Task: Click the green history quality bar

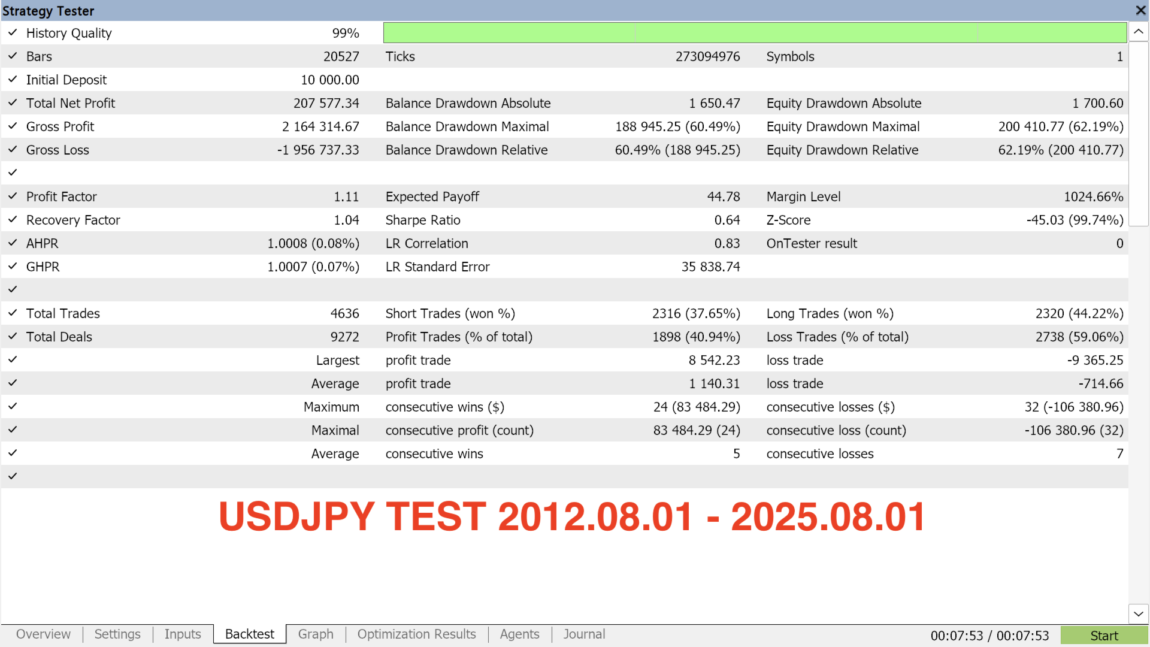Action: [755, 33]
